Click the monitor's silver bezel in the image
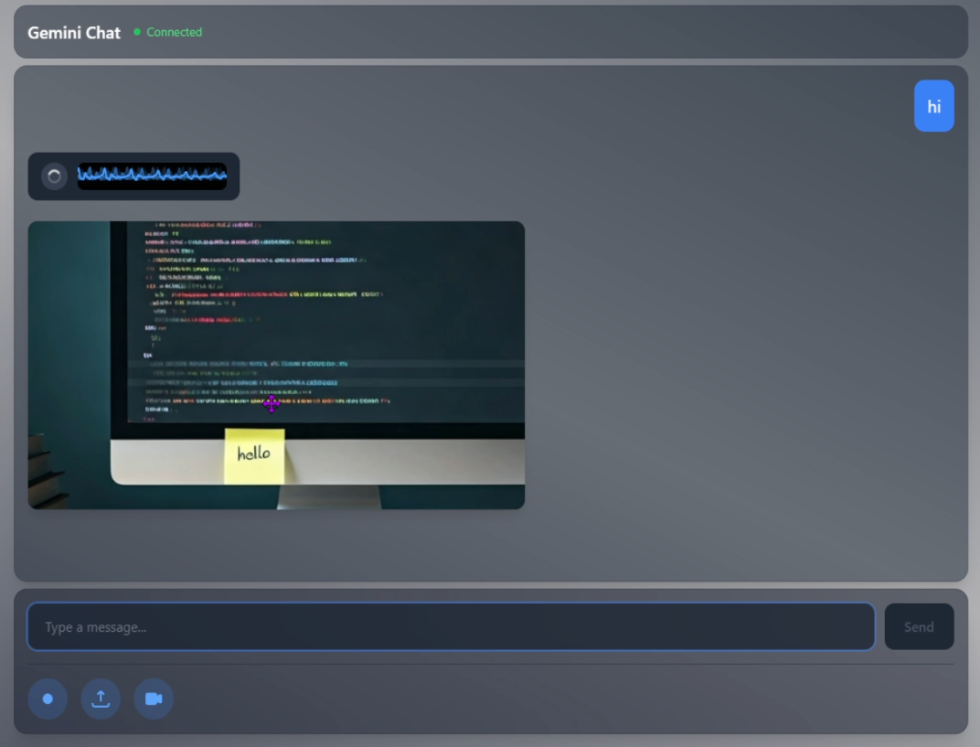This screenshot has width=980, height=747. [411, 462]
